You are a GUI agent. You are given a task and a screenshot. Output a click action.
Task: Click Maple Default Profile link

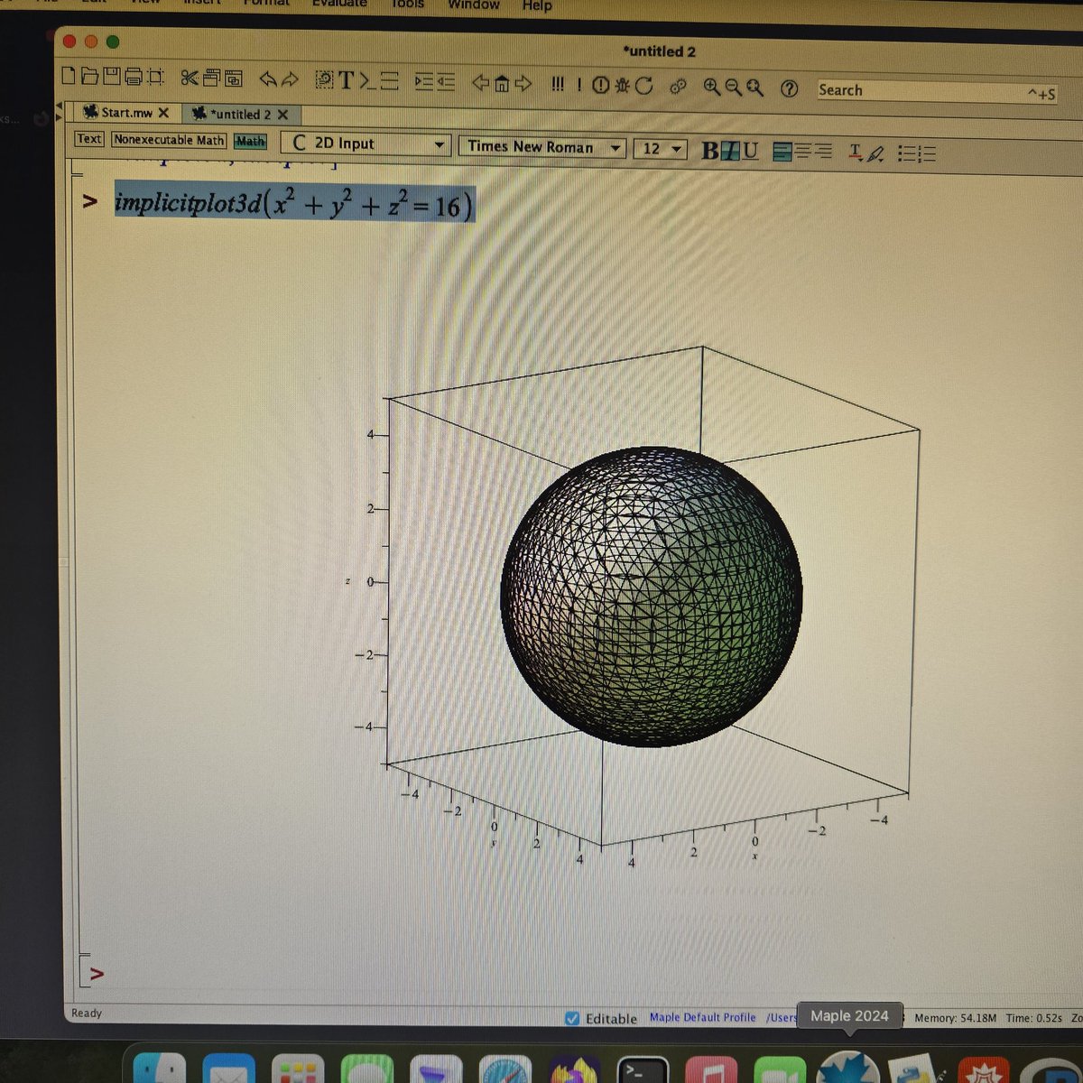702,1017
